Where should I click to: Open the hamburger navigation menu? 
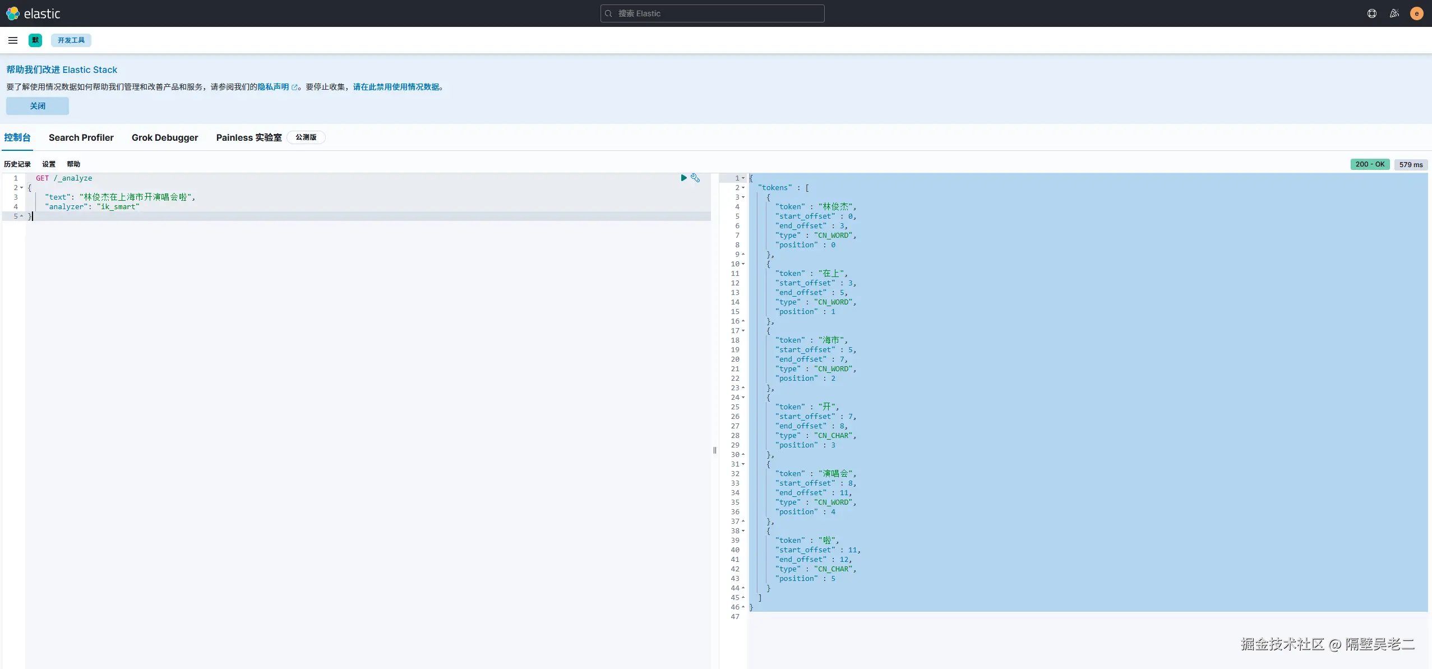coord(13,40)
